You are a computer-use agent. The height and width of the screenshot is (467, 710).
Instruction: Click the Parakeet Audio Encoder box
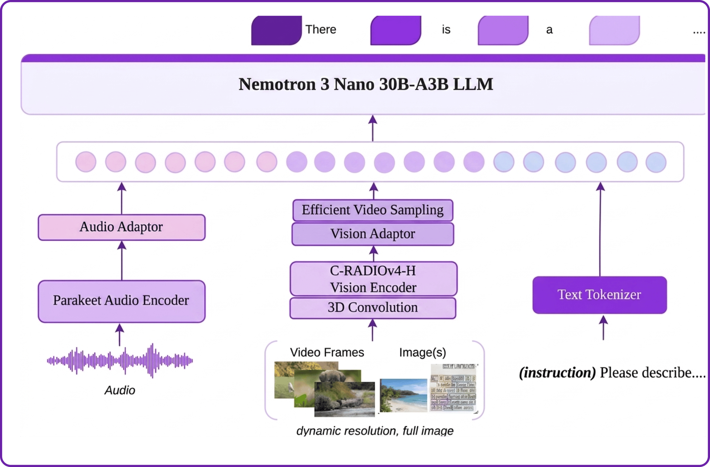point(122,301)
